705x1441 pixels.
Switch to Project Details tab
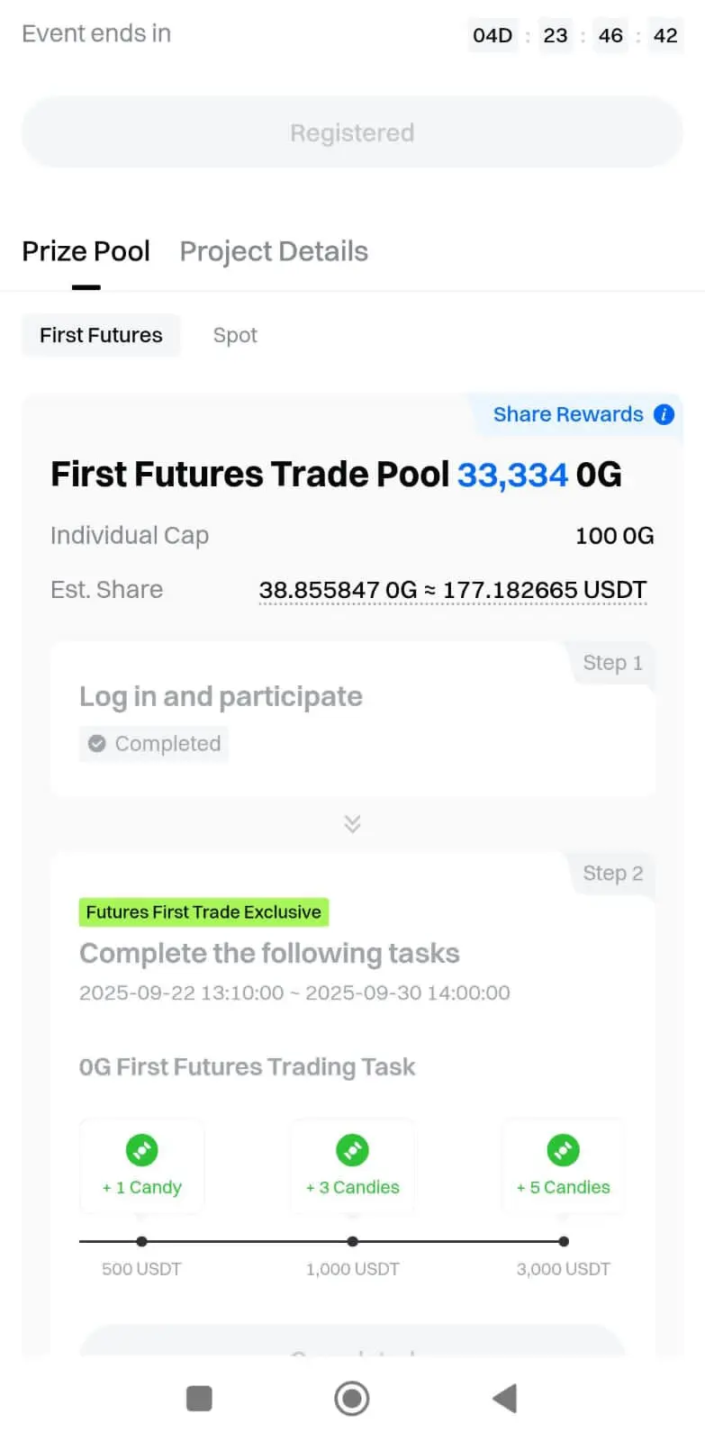click(x=274, y=251)
